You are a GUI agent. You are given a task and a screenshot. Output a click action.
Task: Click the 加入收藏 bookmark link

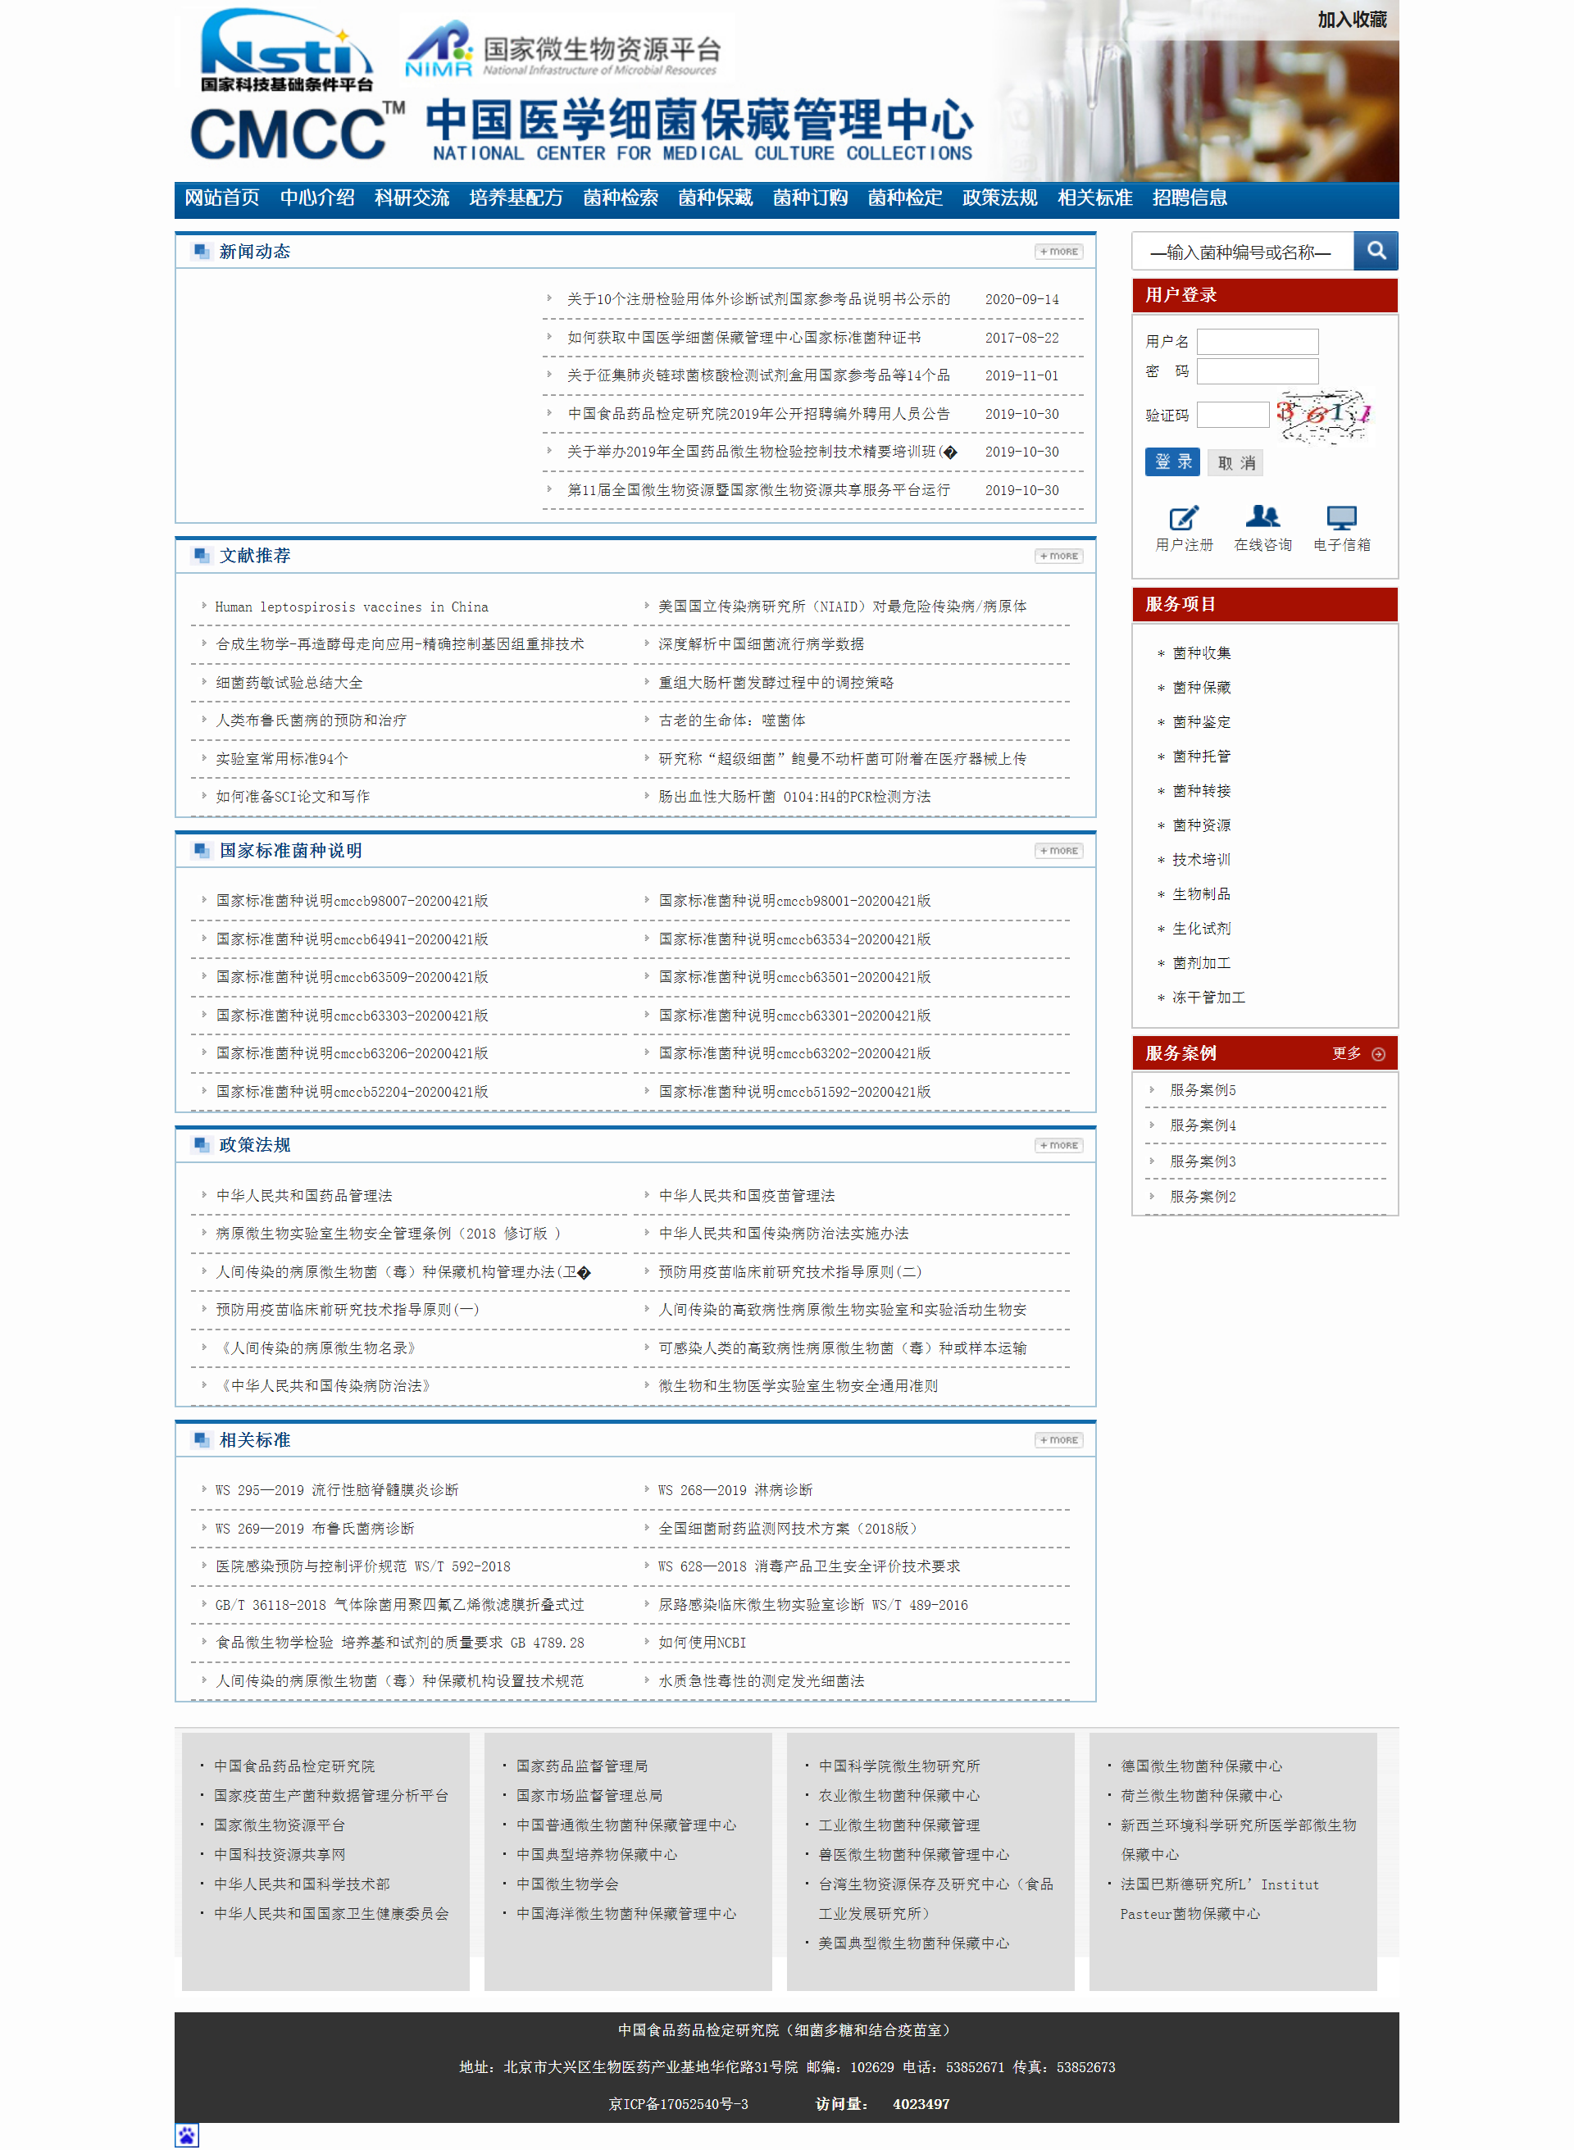click(x=1351, y=18)
